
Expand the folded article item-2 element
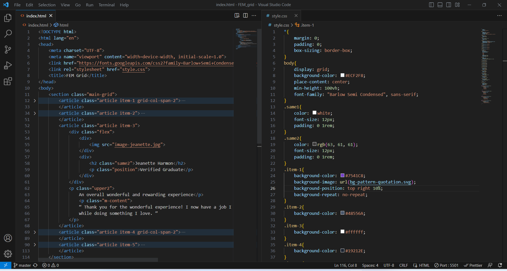(35, 113)
